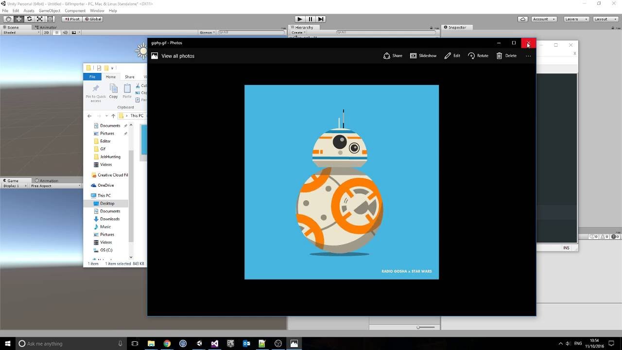This screenshot has width=622, height=350.
Task: Select Unity's Rotate tool
Action: (x=29, y=19)
